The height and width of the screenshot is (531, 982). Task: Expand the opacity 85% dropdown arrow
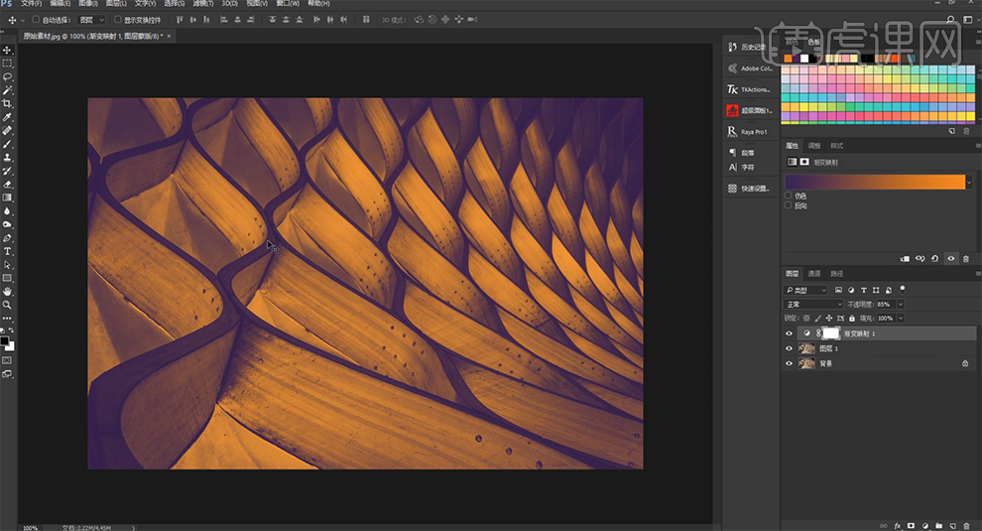click(899, 304)
